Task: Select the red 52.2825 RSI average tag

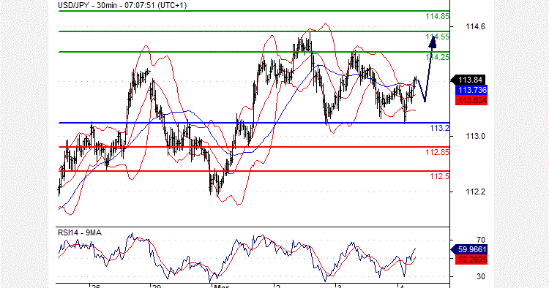Action: tap(471, 259)
